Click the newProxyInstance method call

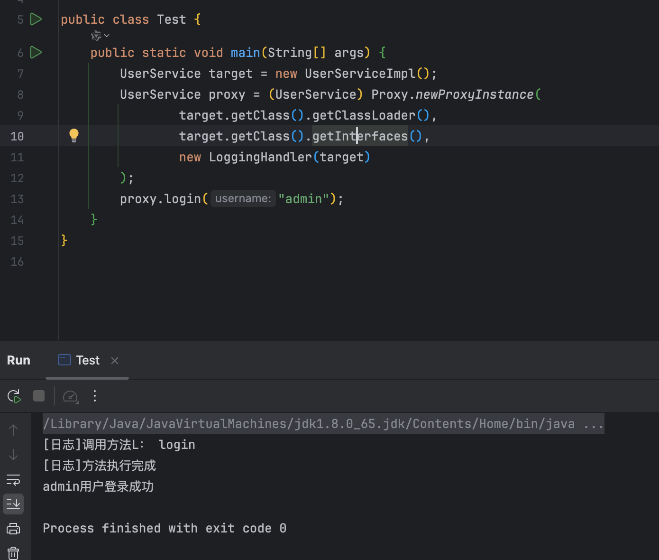coord(475,94)
